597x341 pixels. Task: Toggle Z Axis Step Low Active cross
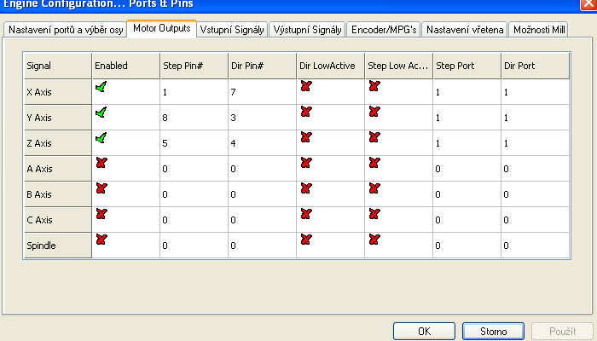click(x=373, y=137)
